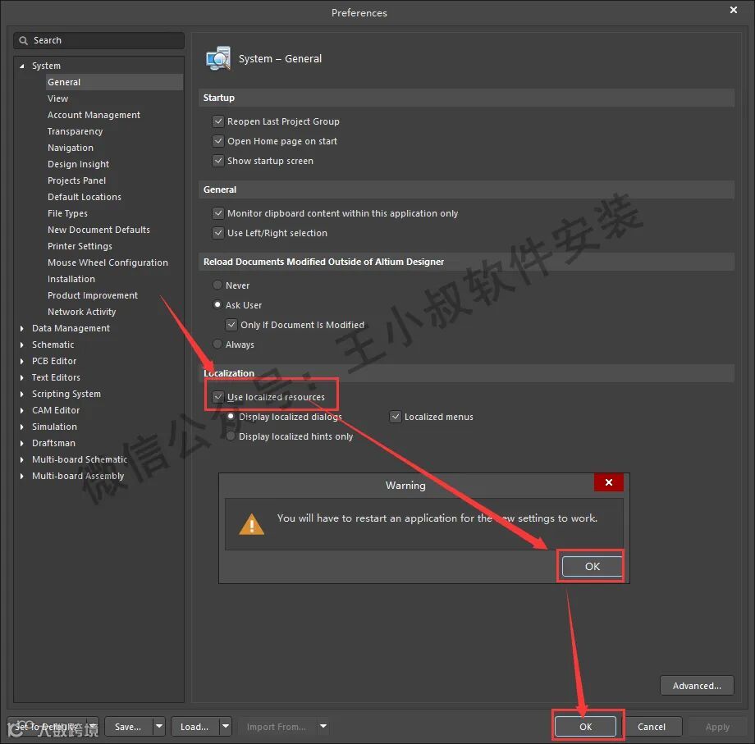This screenshot has height=744, width=755.
Task: Expand CAM Editor tree node
Action: 21,410
